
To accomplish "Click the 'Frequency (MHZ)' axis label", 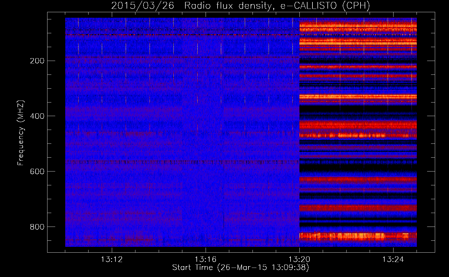I will (21, 133).
